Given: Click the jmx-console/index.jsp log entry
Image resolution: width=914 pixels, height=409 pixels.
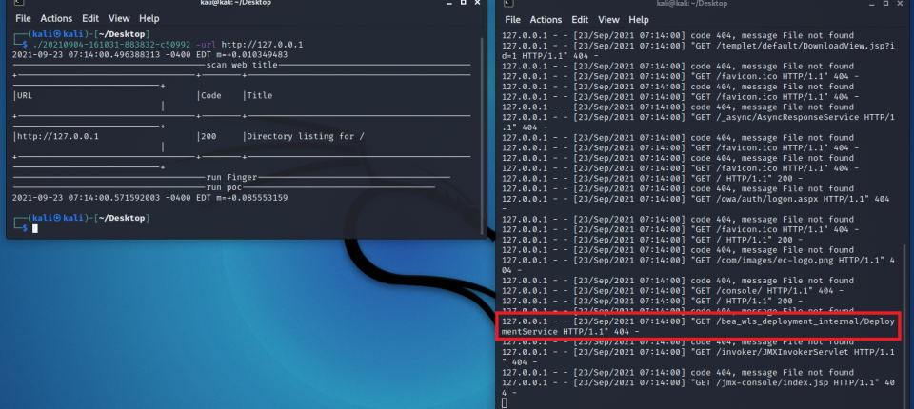Looking at the screenshot, I should click(x=790, y=379).
